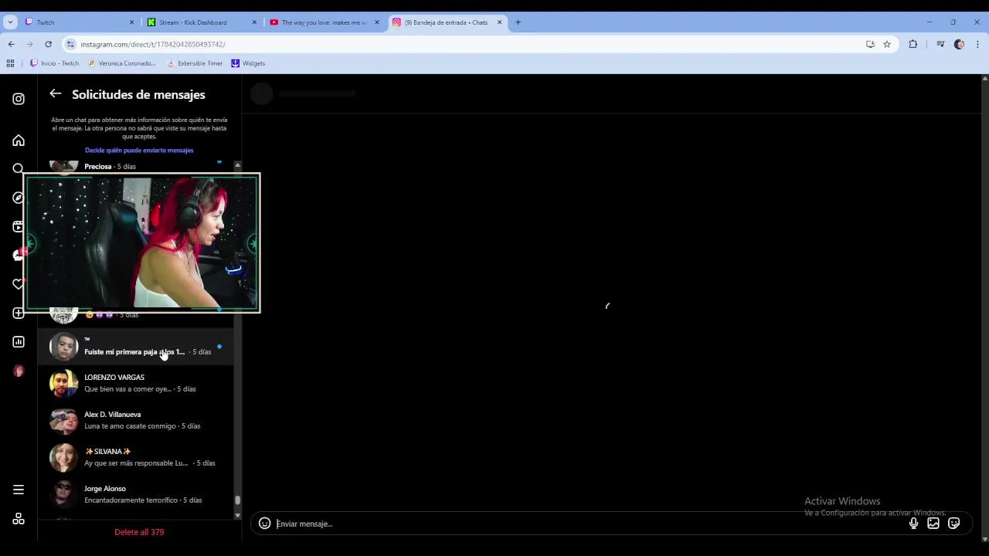Bookmark this page with star icon
989x556 pixels.
[887, 44]
